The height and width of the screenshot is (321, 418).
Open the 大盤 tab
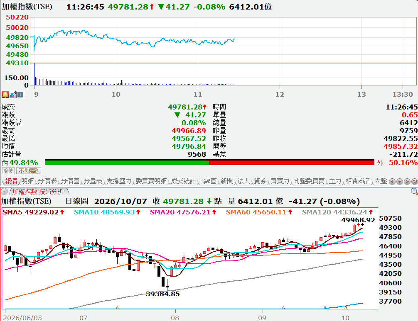(x=381, y=181)
